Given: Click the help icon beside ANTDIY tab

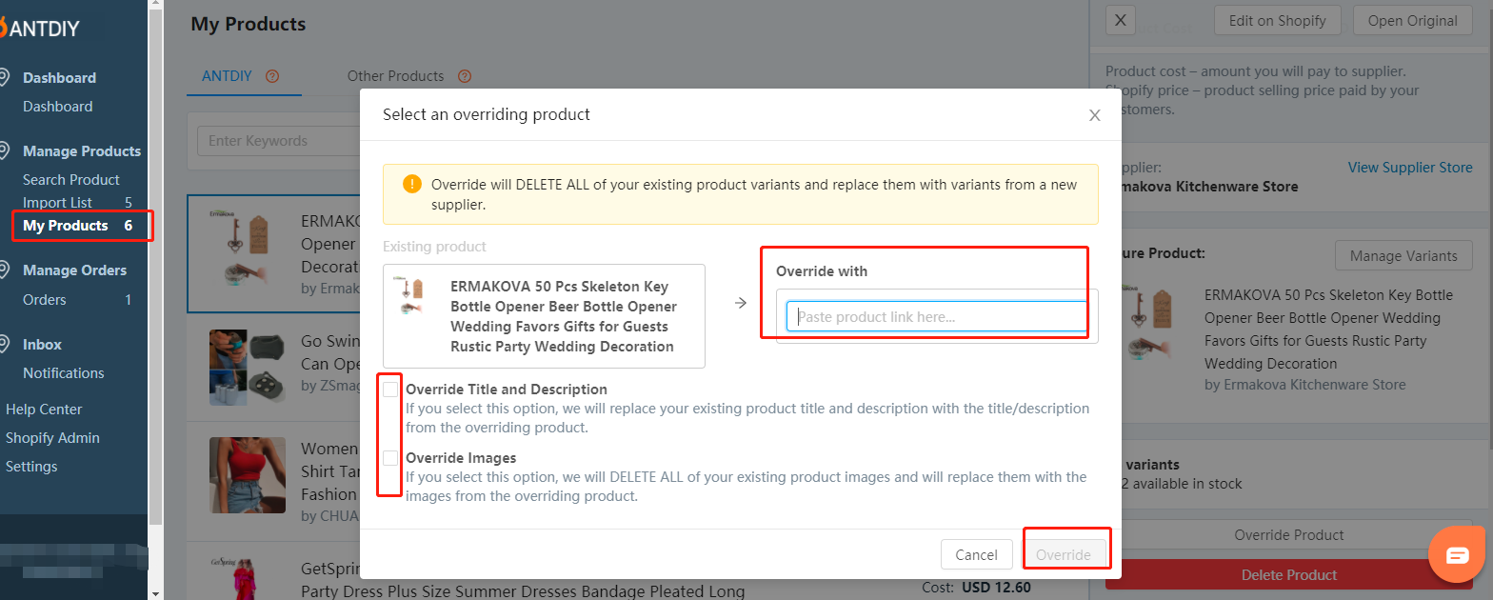Looking at the screenshot, I should pyautogui.click(x=272, y=76).
